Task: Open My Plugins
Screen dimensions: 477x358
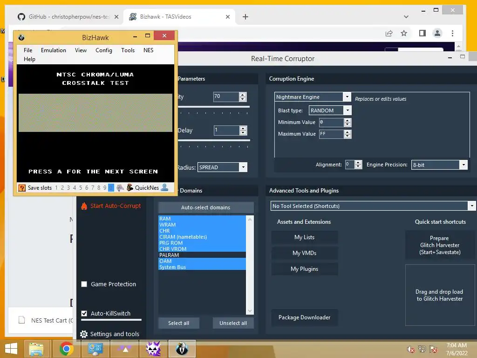Action: 305,269
